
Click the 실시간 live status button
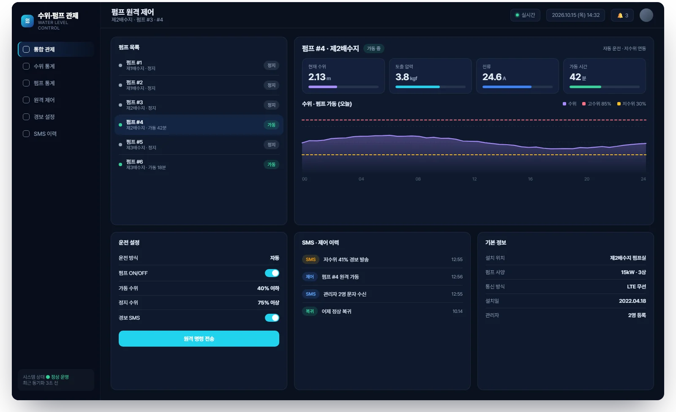click(525, 15)
